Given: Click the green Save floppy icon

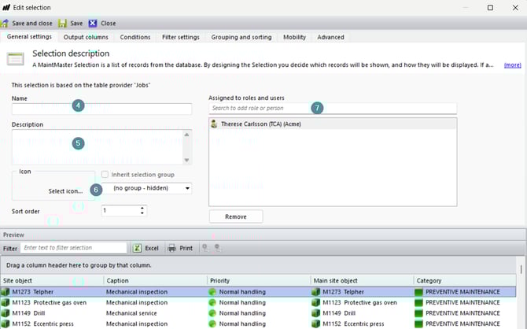Looking at the screenshot, I should pyautogui.click(x=62, y=23).
